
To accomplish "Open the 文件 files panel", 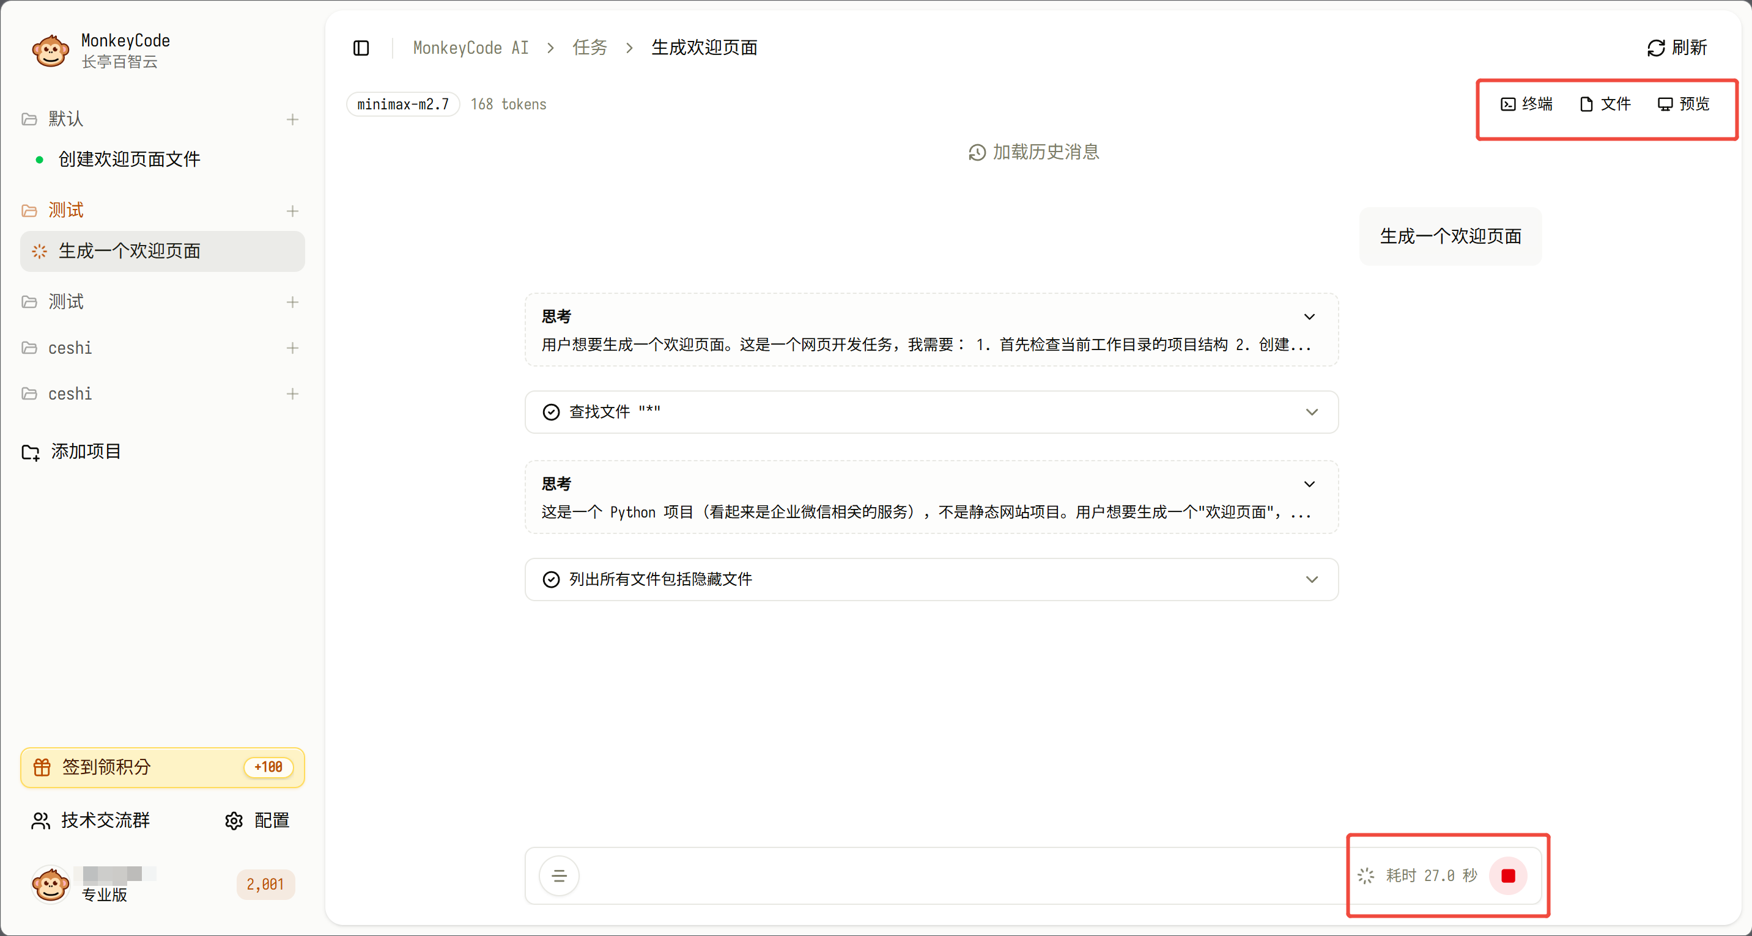I will (x=1605, y=104).
